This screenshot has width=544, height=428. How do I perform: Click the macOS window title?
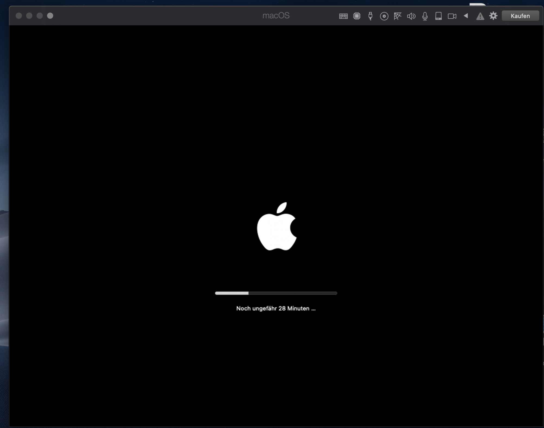click(276, 16)
